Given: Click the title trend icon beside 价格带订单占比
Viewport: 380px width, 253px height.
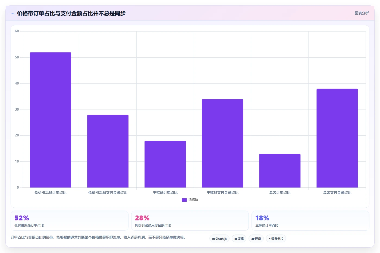Looking at the screenshot, I should point(13,14).
